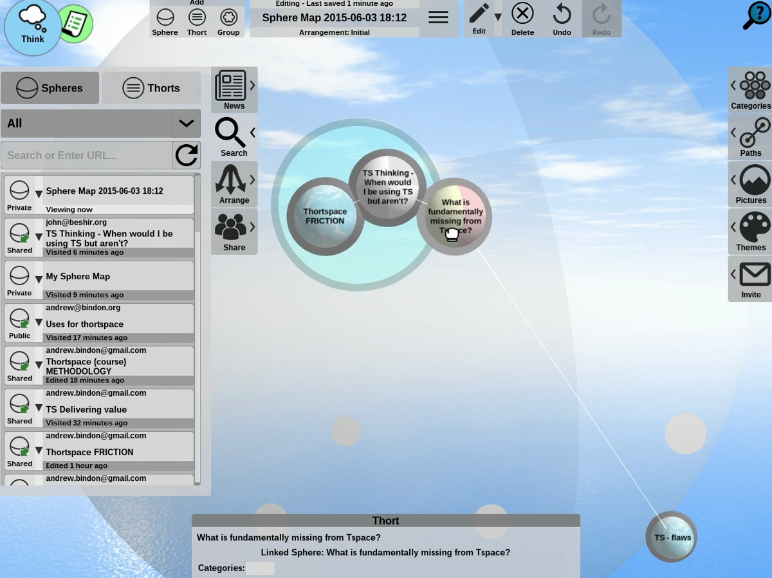Click the Search or Enter URL field
The height and width of the screenshot is (578, 772).
click(x=86, y=155)
